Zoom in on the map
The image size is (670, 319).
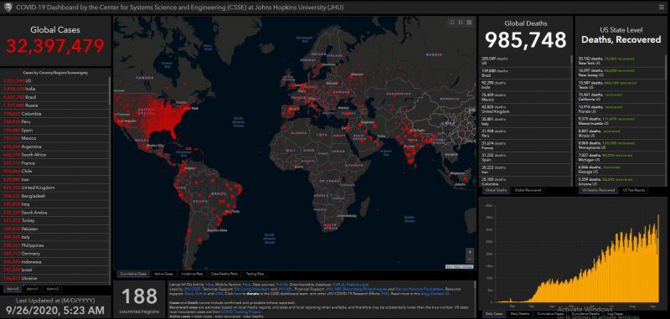(x=470, y=252)
